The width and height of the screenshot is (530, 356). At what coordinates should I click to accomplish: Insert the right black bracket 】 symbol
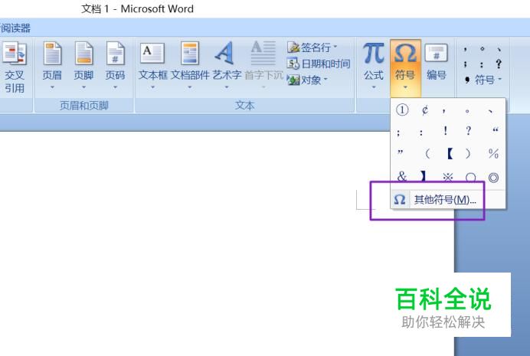click(423, 176)
